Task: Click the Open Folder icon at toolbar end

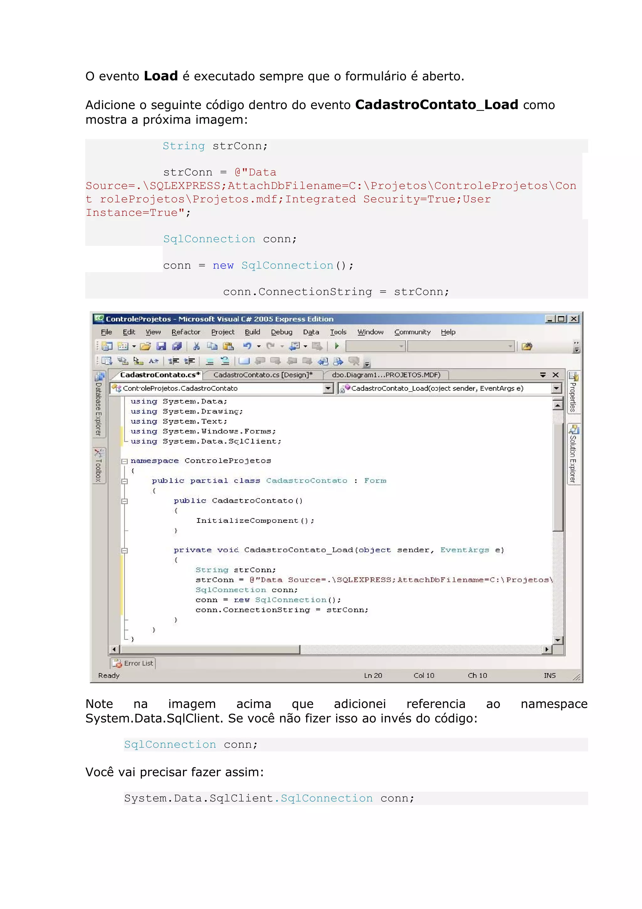Action: coord(527,346)
